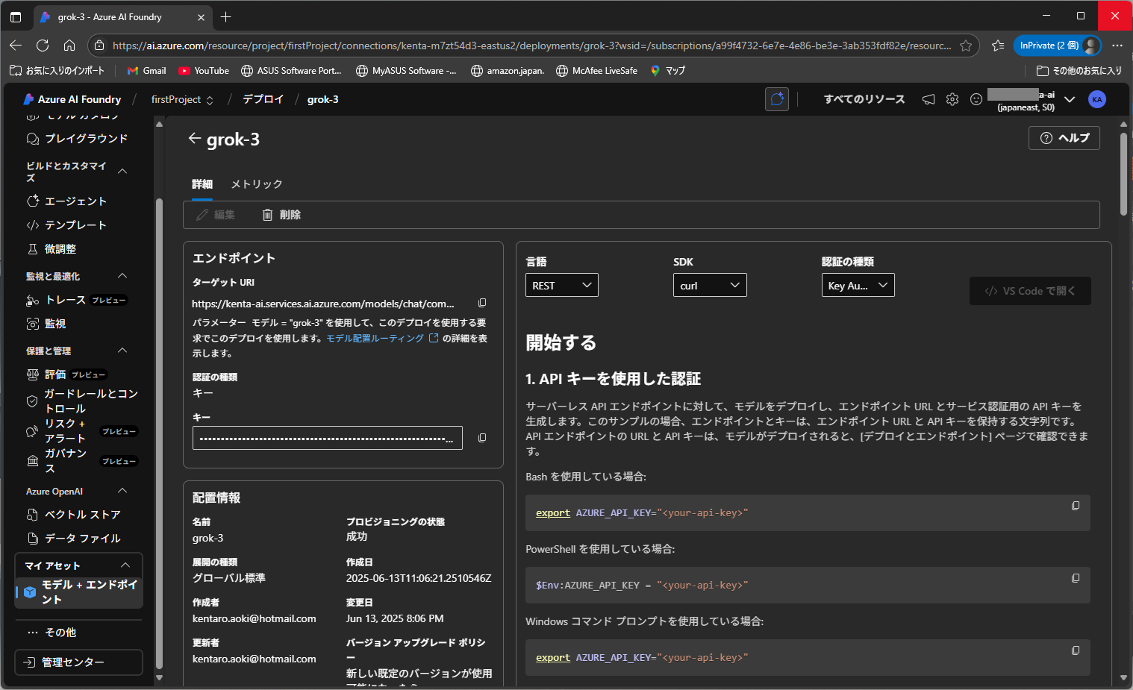1133x690 pixels.
Task: Open the KA account avatar
Action: [1096, 99]
